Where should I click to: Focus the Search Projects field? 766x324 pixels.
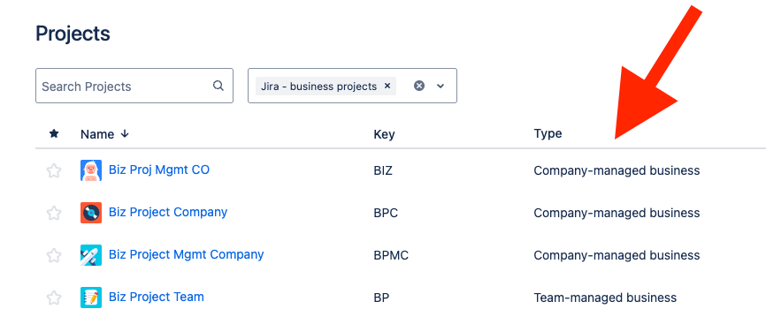click(x=134, y=86)
